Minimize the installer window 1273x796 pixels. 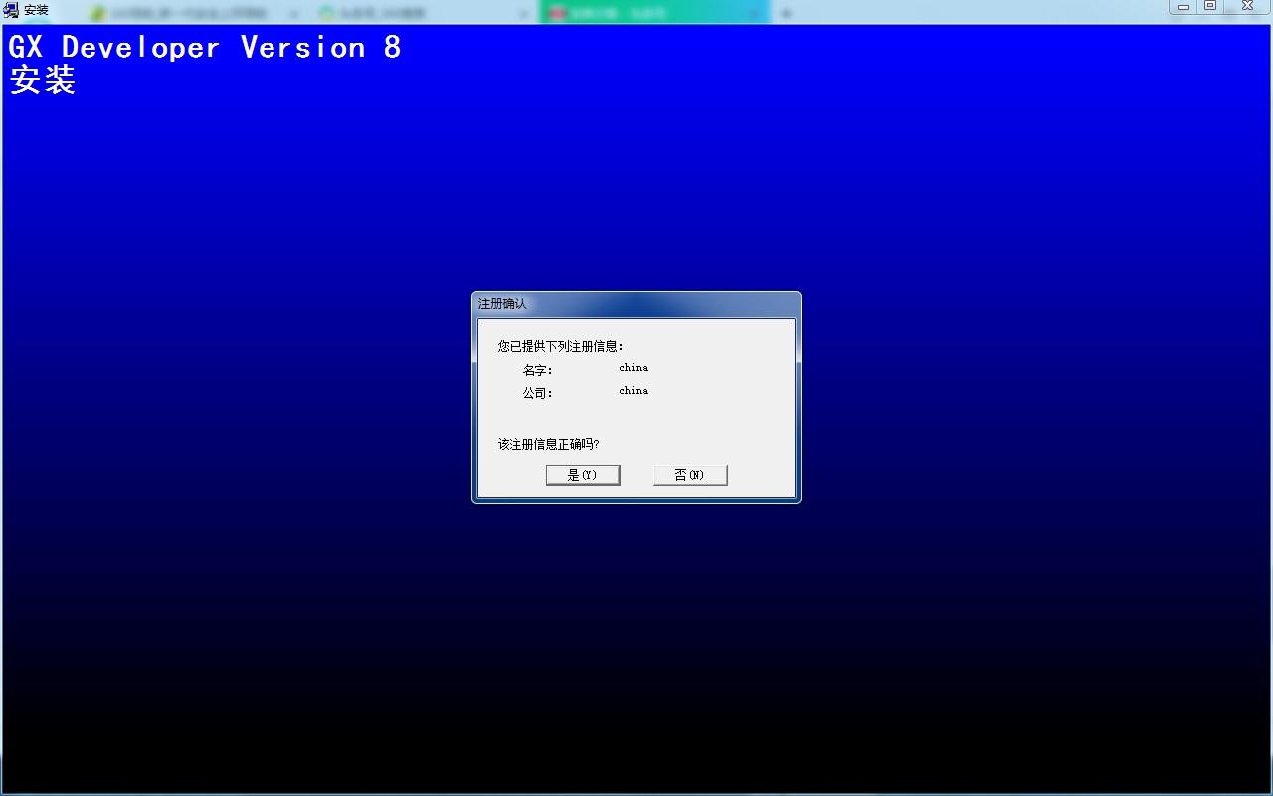1183,7
